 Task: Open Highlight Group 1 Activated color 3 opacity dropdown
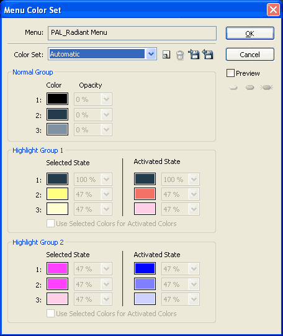pos(181,209)
